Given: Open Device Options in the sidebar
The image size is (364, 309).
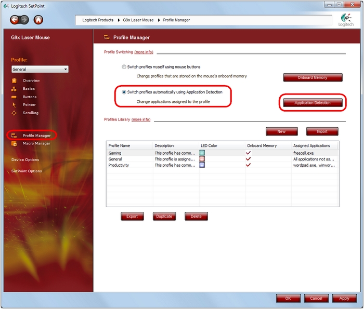Looking at the screenshot, I should 25,159.
